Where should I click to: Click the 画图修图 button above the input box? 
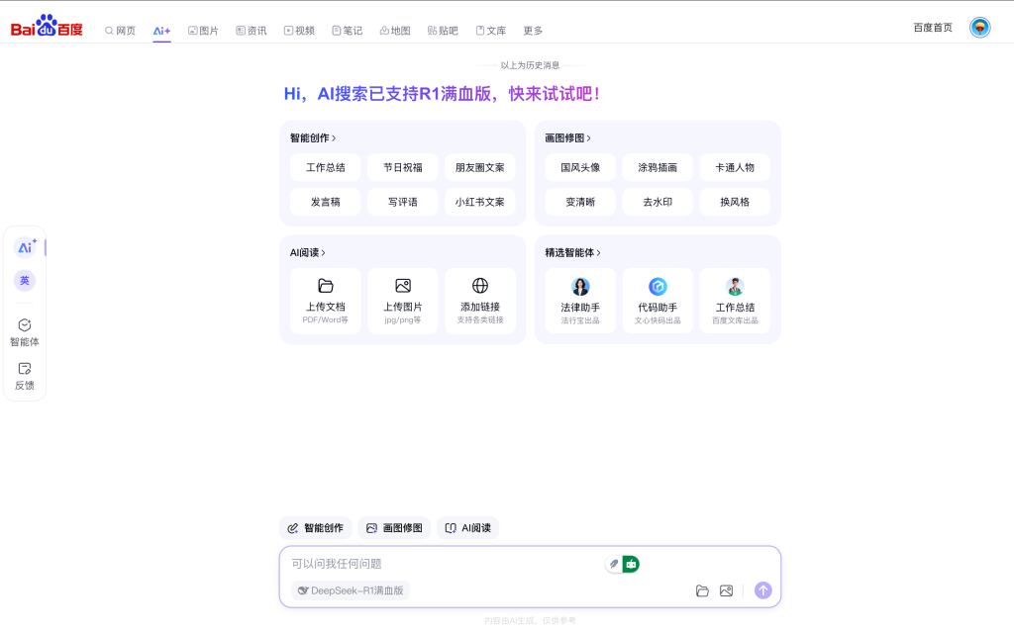click(x=394, y=528)
